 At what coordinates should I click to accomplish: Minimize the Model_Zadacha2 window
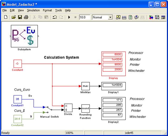[151, 4]
